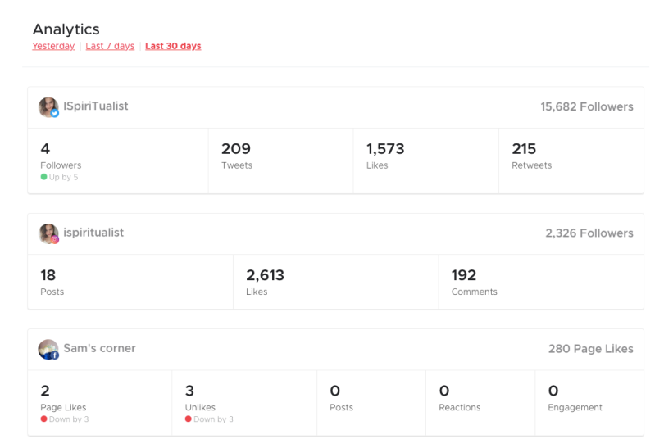Image resolution: width=664 pixels, height=448 pixels.
Task: Open the ispiritualist Instagram account name
Action: coord(93,233)
